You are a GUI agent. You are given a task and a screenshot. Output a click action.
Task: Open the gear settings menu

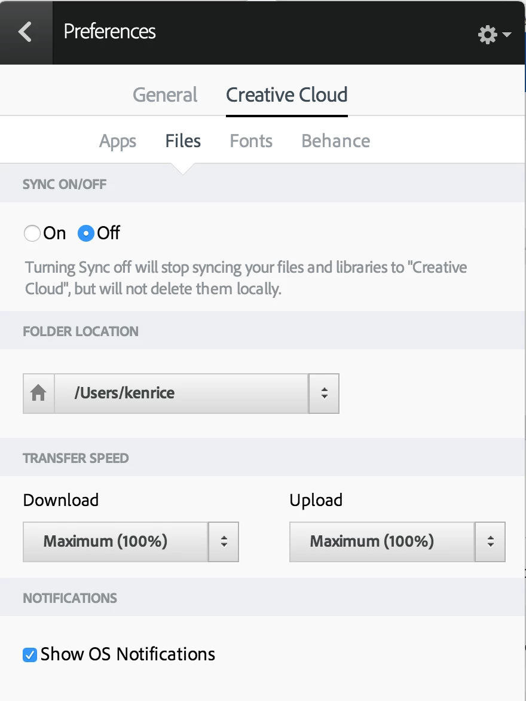pos(494,34)
